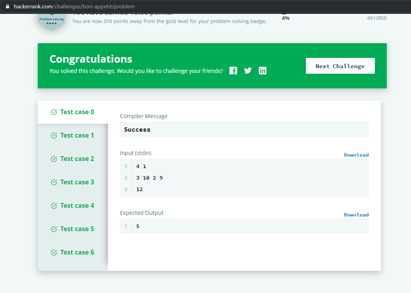This screenshot has height=293, width=411.
Task: Click the '4%' progress label
Action: click(286, 18)
